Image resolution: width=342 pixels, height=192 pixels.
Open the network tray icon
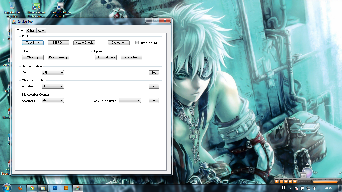coord(308,188)
